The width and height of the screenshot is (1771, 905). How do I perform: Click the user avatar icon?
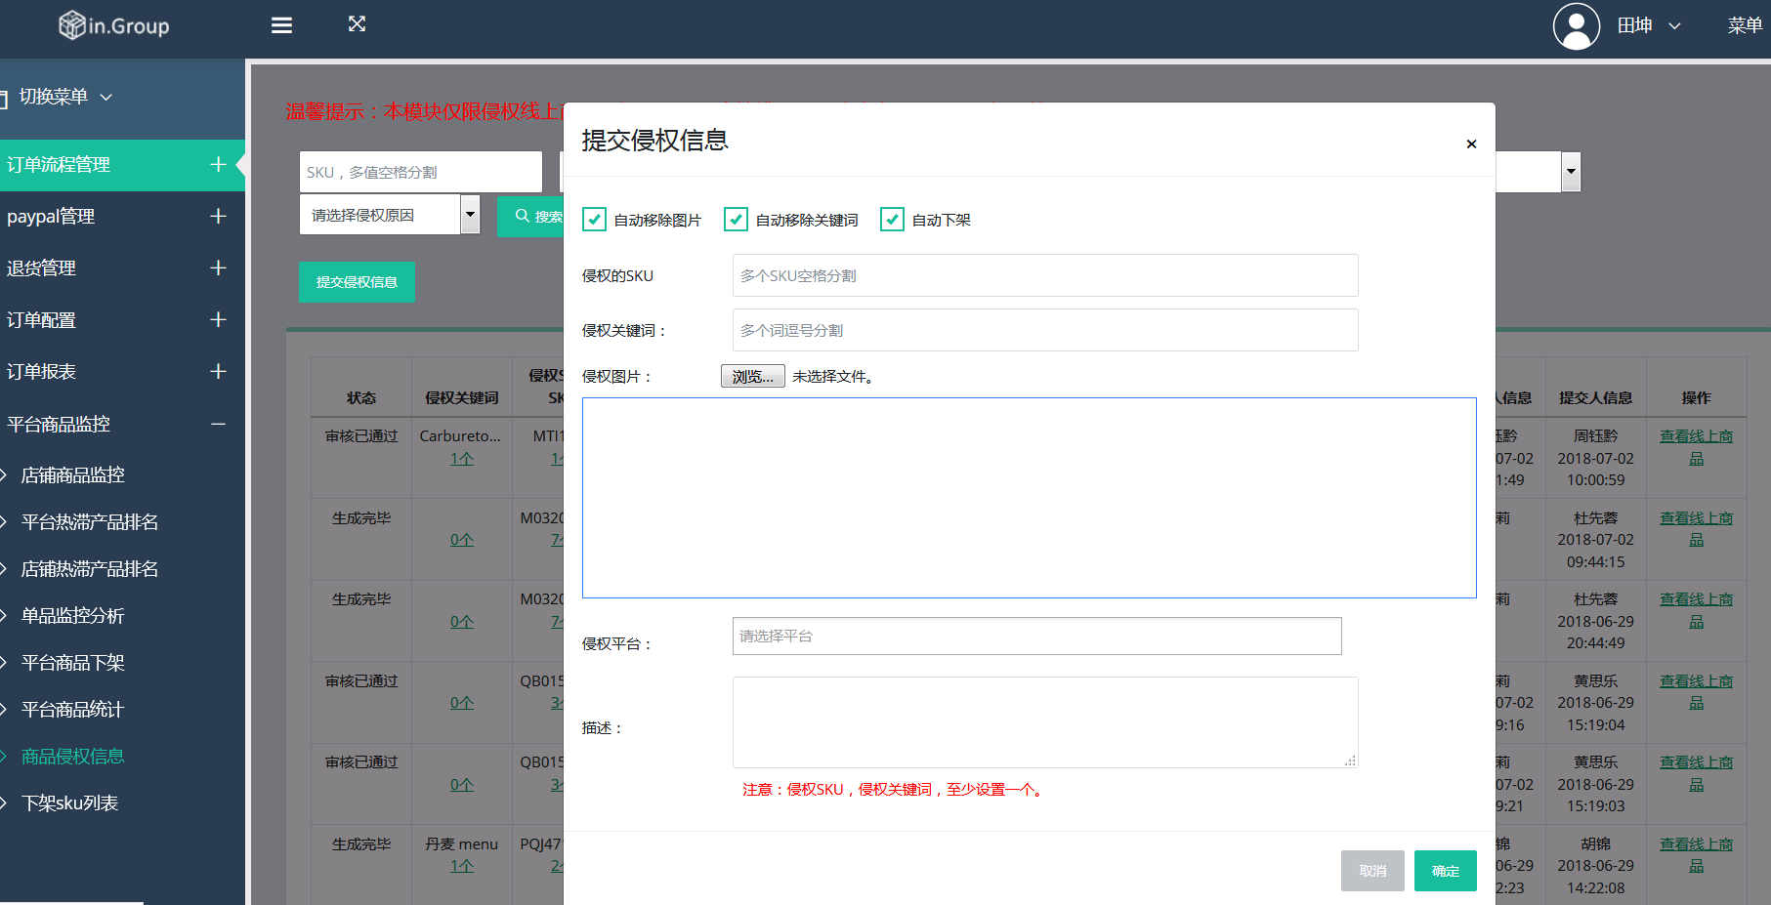click(1576, 26)
